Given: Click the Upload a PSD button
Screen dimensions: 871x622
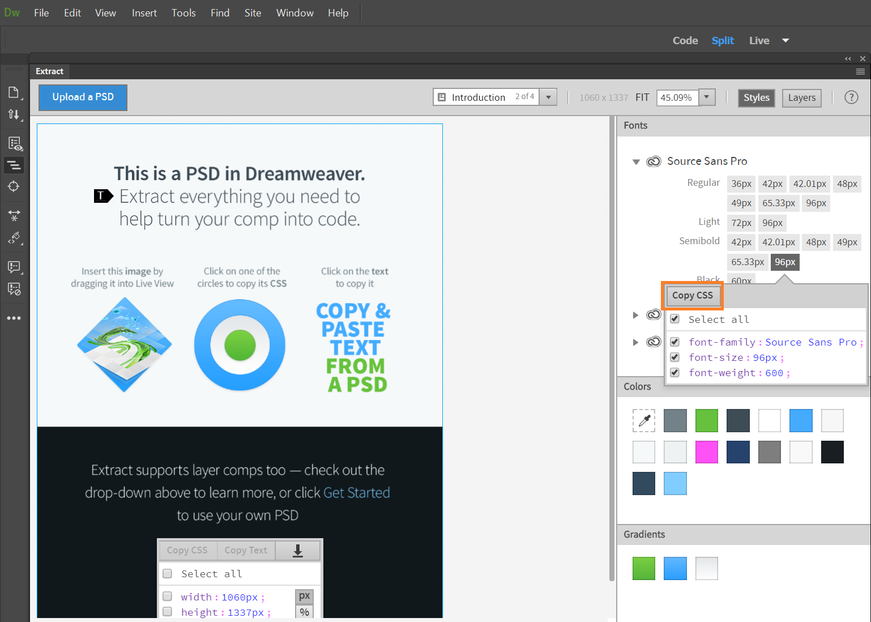Looking at the screenshot, I should tap(83, 97).
